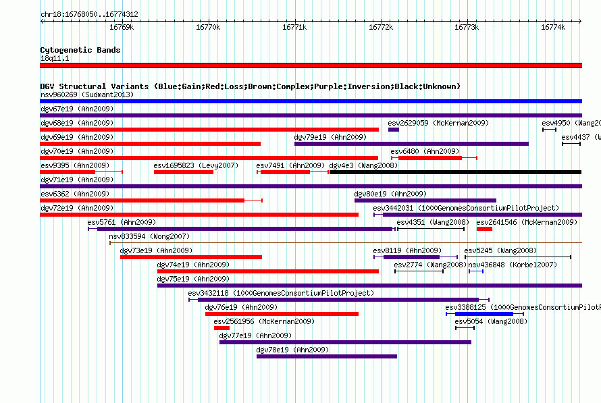Click the esv4351 (Wang2008) label
The width and height of the screenshot is (601, 403).
pos(433,222)
